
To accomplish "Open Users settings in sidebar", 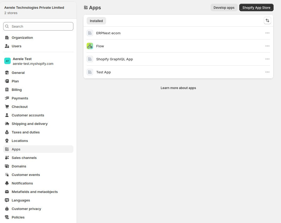I will tap(38, 46).
